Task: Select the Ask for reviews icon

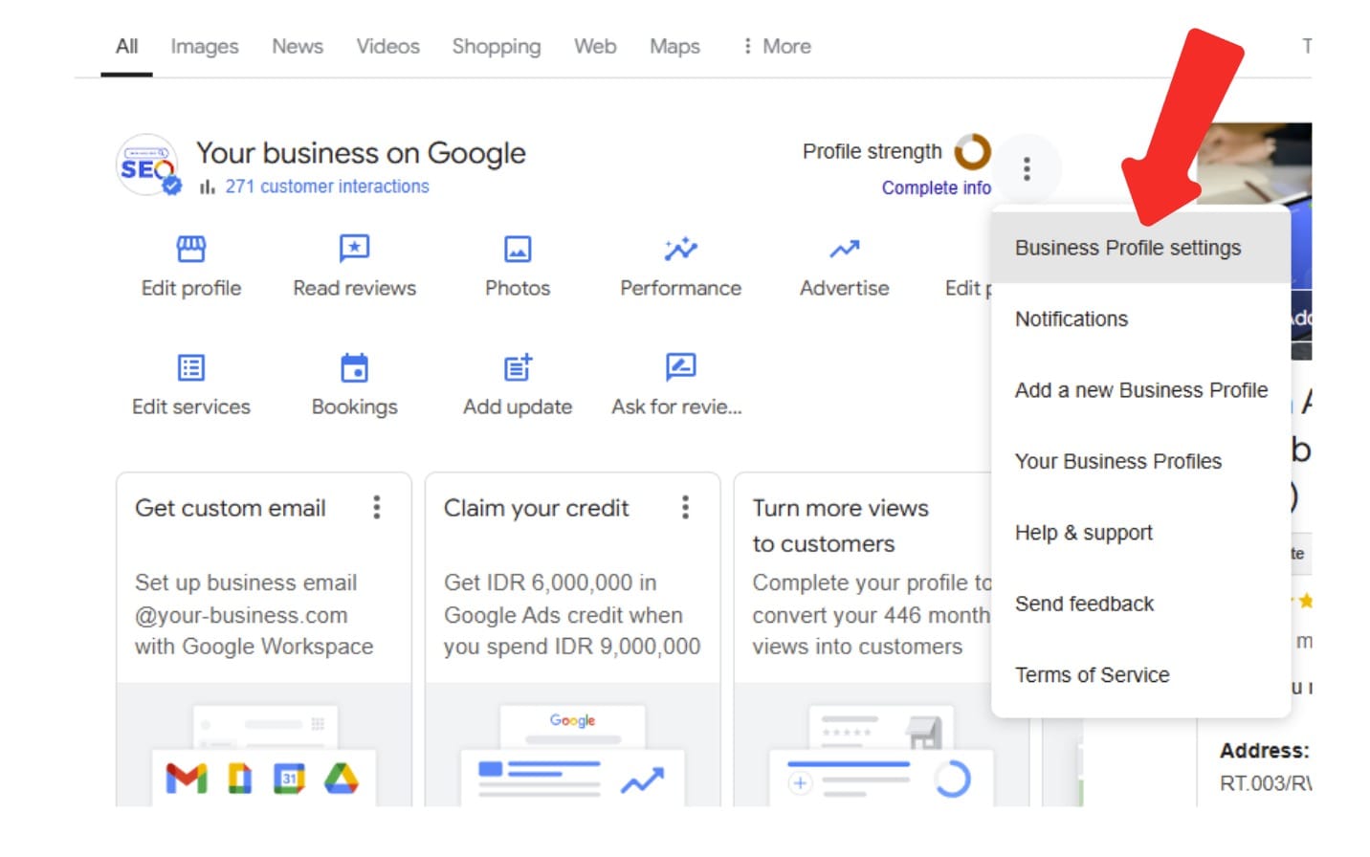Action: 680,366
